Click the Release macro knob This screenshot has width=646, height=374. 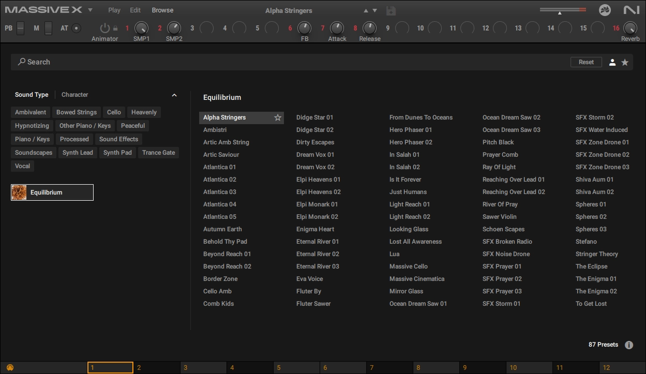coord(370,28)
